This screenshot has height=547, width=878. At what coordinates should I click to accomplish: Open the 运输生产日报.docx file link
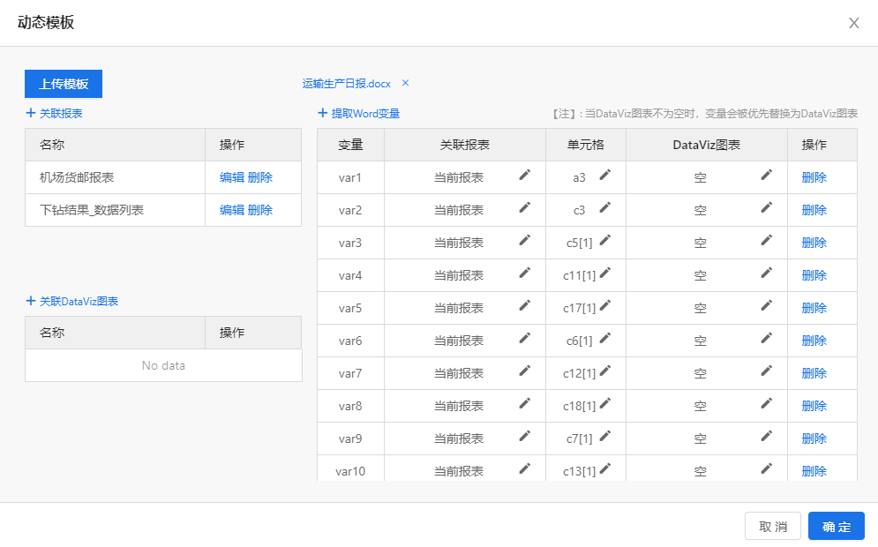click(346, 84)
